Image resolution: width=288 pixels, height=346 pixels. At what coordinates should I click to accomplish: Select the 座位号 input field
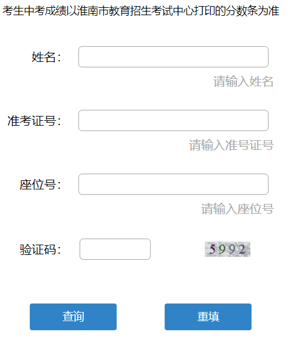pyautogui.click(x=173, y=185)
